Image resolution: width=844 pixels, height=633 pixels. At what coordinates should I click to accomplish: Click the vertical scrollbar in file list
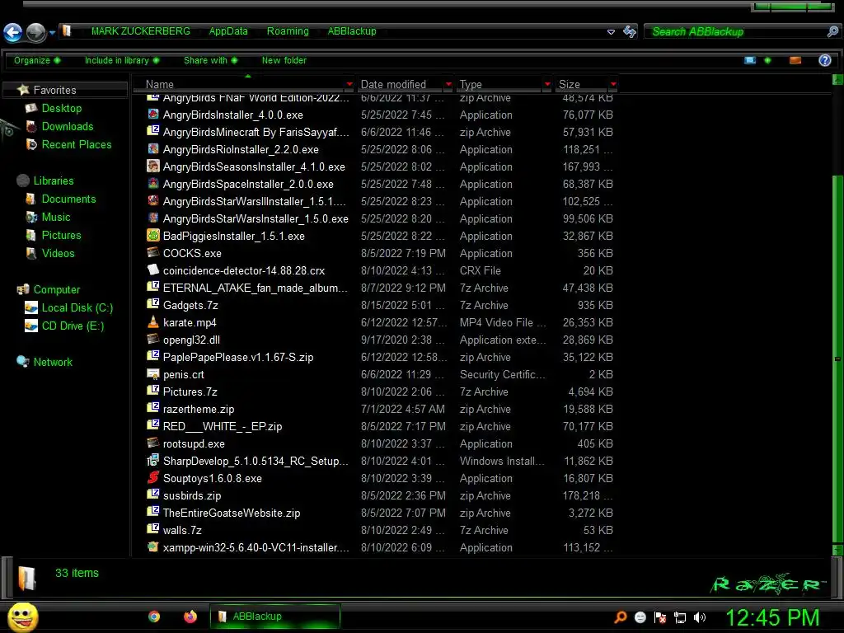[837, 359]
